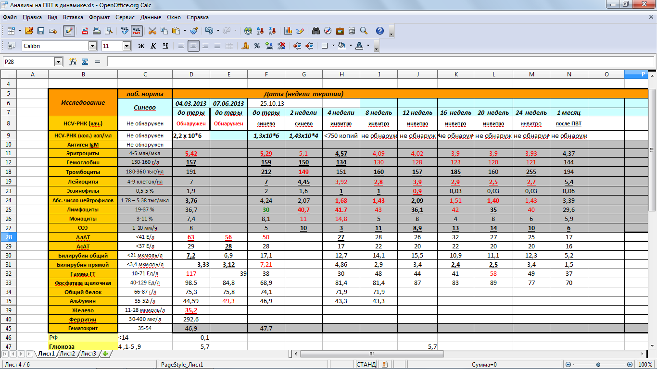Click the zoom slider in status bar
657x369 pixels.
click(599, 365)
